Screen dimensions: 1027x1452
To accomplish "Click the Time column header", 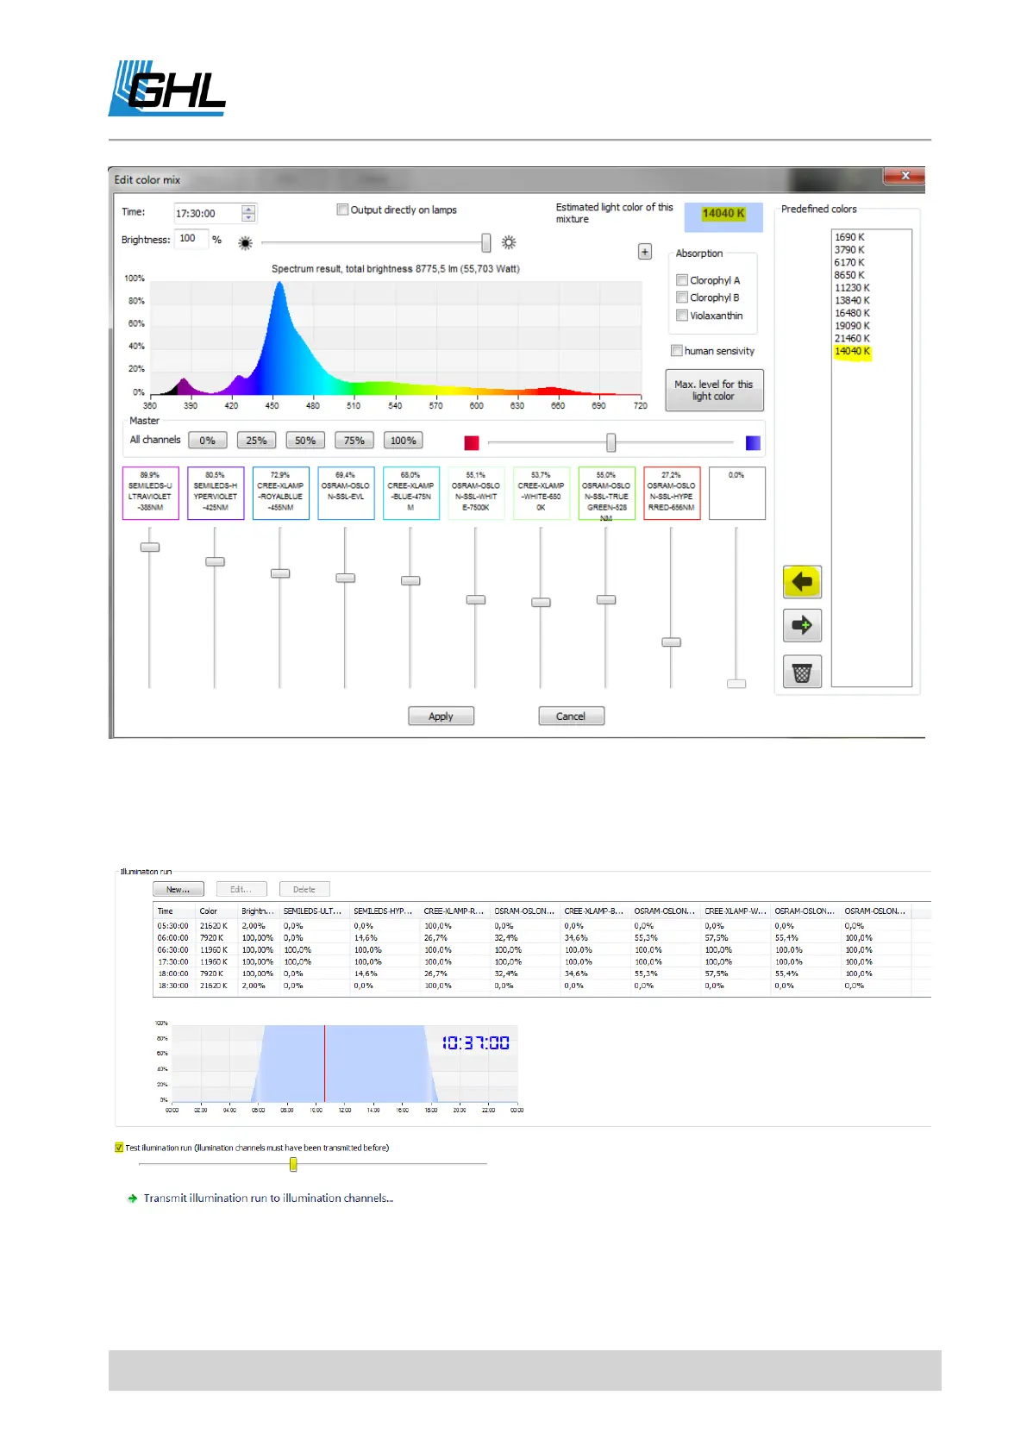I will pyautogui.click(x=175, y=911).
